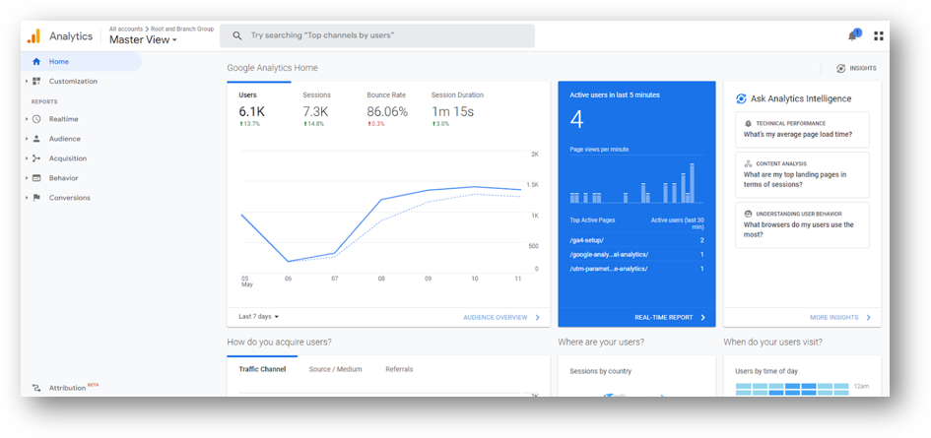Switch to the Traffic Channel tab

pos(262,369)
